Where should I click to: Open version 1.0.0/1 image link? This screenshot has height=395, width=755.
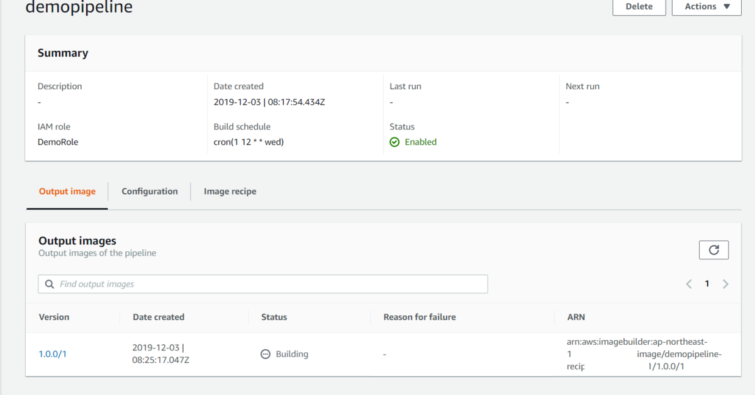(53, 354)
